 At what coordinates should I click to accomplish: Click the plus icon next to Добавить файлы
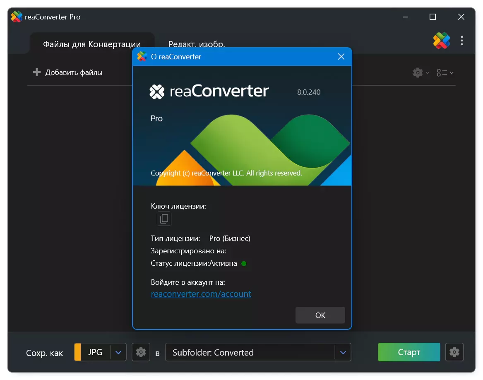pos(37,72)
